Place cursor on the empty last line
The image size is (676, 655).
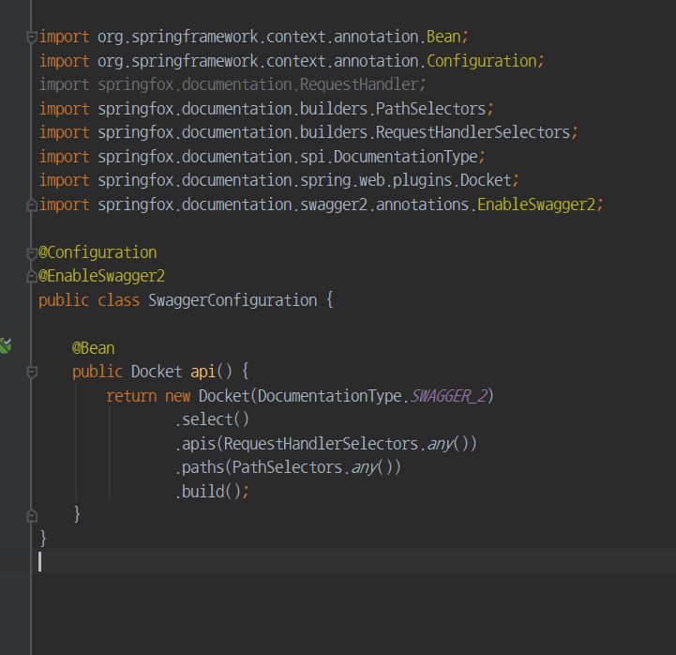[353, 561]
